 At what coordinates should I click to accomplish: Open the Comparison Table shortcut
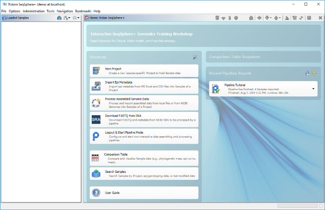[x=144, y=158]
